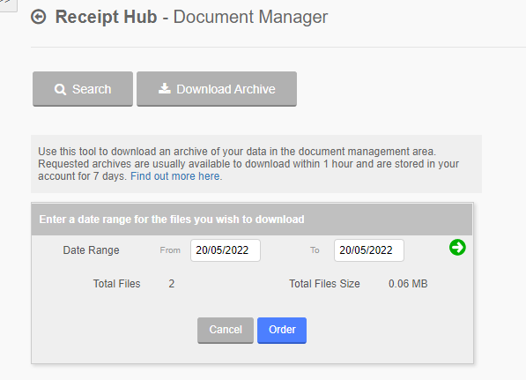Apply date range with the green arrow icon

(x=457, y=248)
